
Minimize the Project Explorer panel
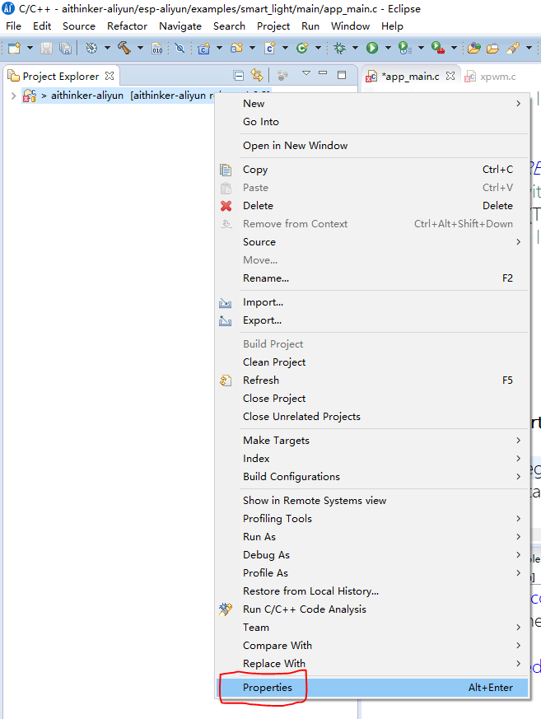(x=323, y=73)
